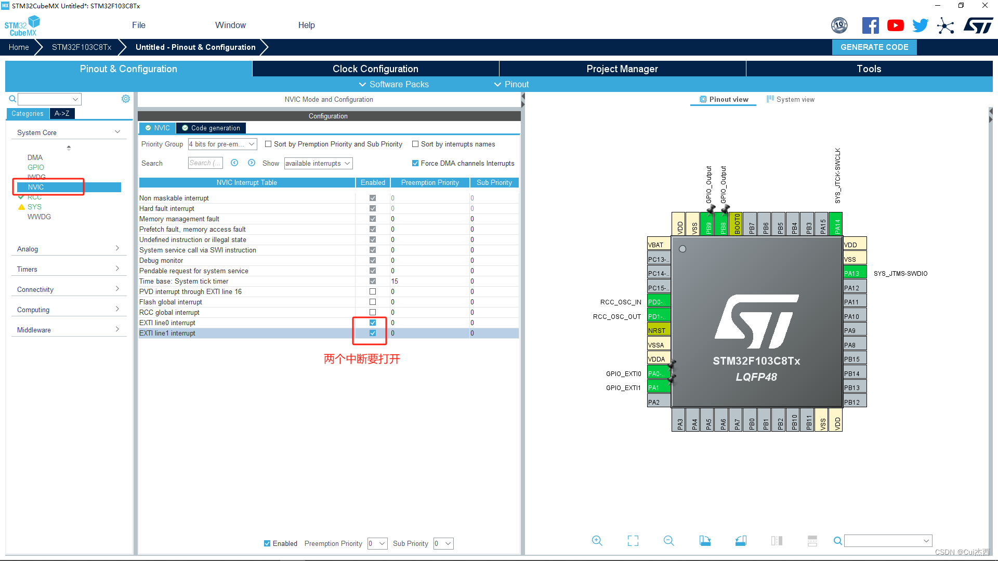Click the search icon in categories
This screenshot has width=998, height=561.
(x=11, y=99)
